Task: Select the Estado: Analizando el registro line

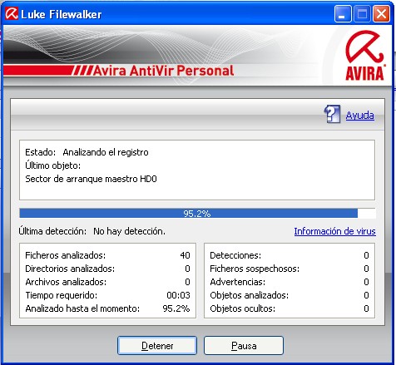Action: 87,152
